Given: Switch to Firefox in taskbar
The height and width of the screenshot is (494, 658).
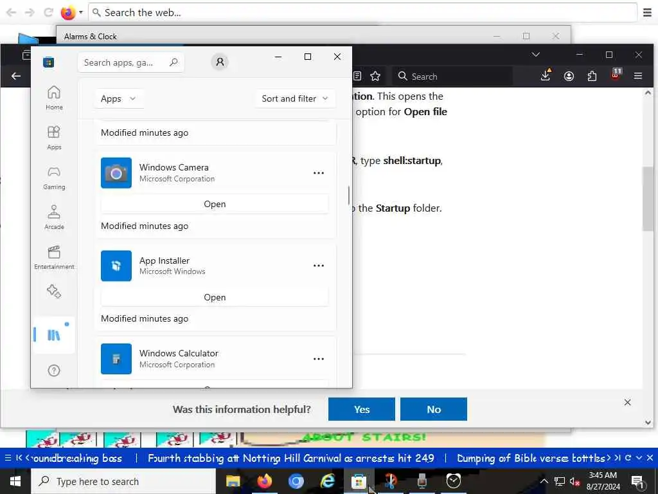Looking at the screenshot, I should click(264, 481).
